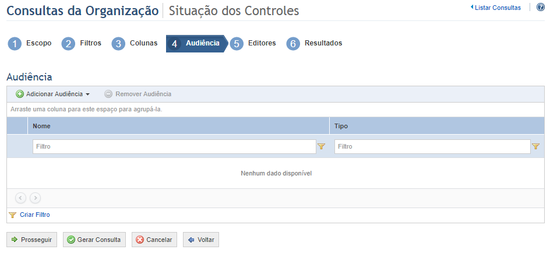Open step 3 Colunas

135,44
